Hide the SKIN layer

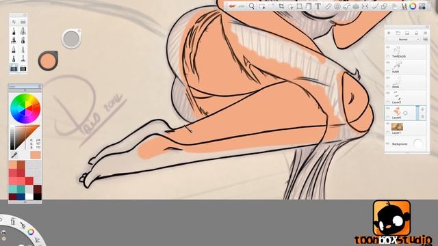point(388,78)
